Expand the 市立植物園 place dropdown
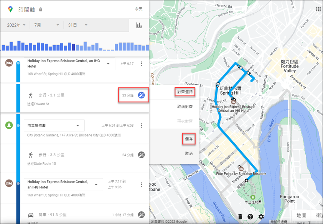Viewport: 323px width, 224px height. (x=54, y=126)
